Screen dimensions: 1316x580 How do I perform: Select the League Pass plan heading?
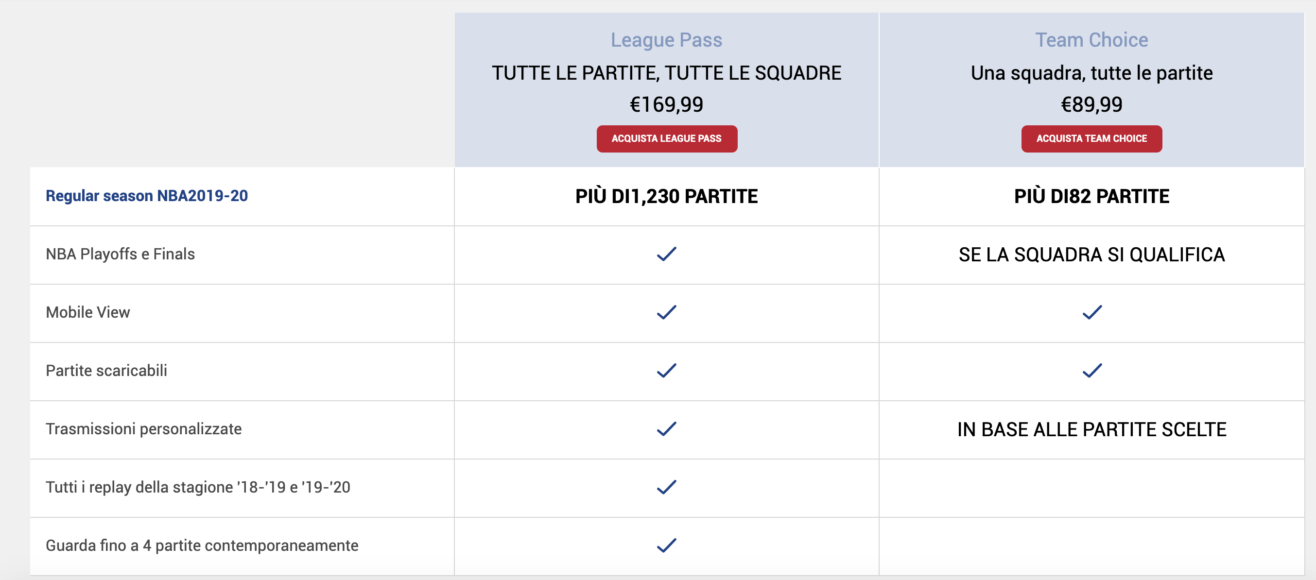click(x=666, y=40)
